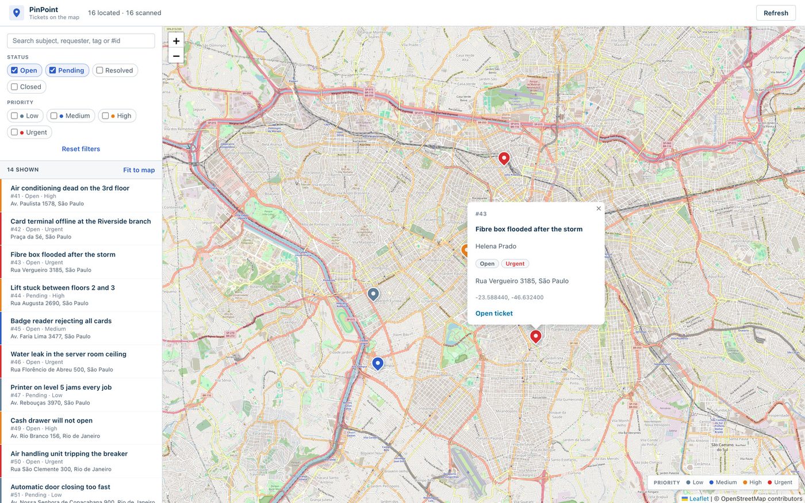The image size is (805, 503).
Task: Click the red pin north of the popup
Action: [x=504, y=159]
